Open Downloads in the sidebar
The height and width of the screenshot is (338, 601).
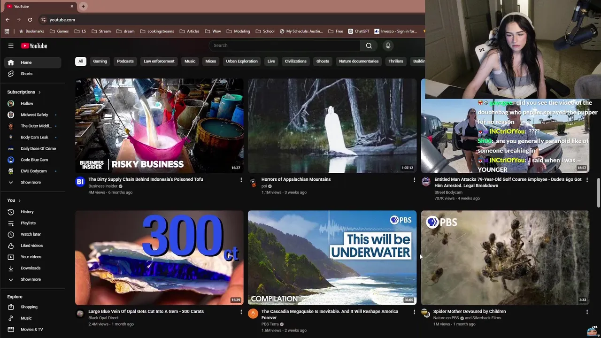(33, 268)
